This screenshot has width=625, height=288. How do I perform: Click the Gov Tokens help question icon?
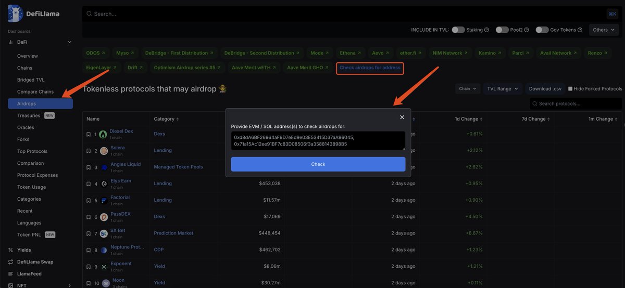click(580, 30)
